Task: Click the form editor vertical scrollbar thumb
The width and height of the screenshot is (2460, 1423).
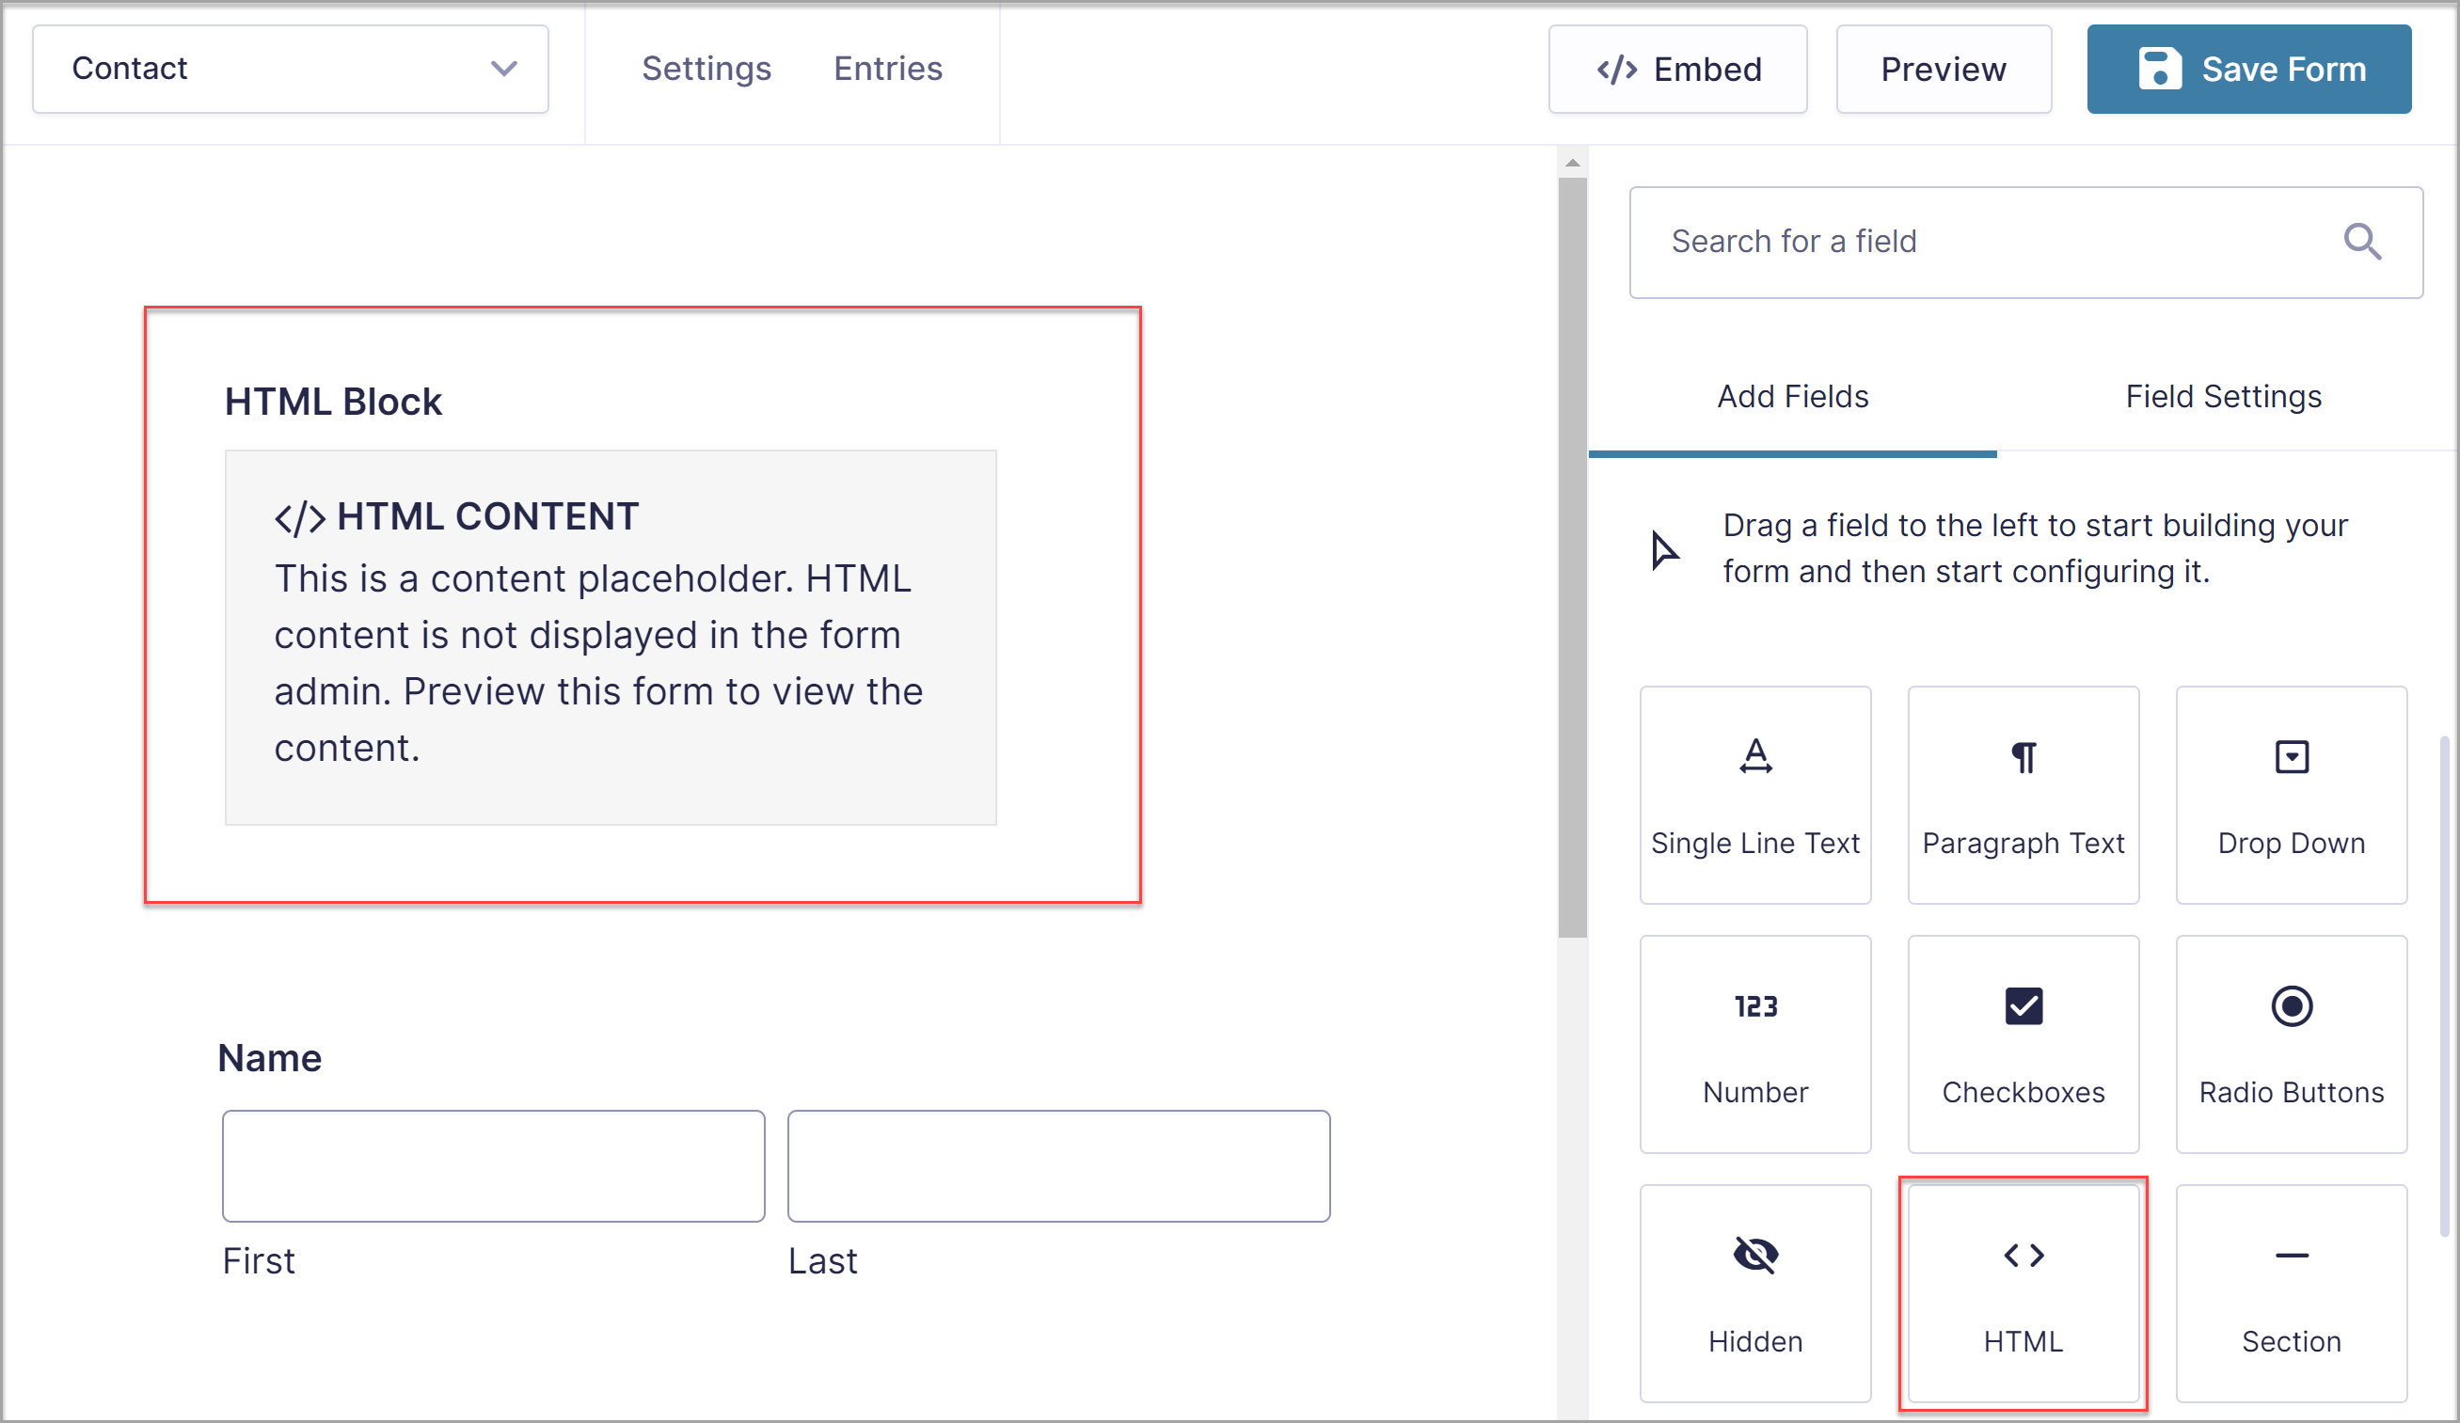Action: [1572, 557]
